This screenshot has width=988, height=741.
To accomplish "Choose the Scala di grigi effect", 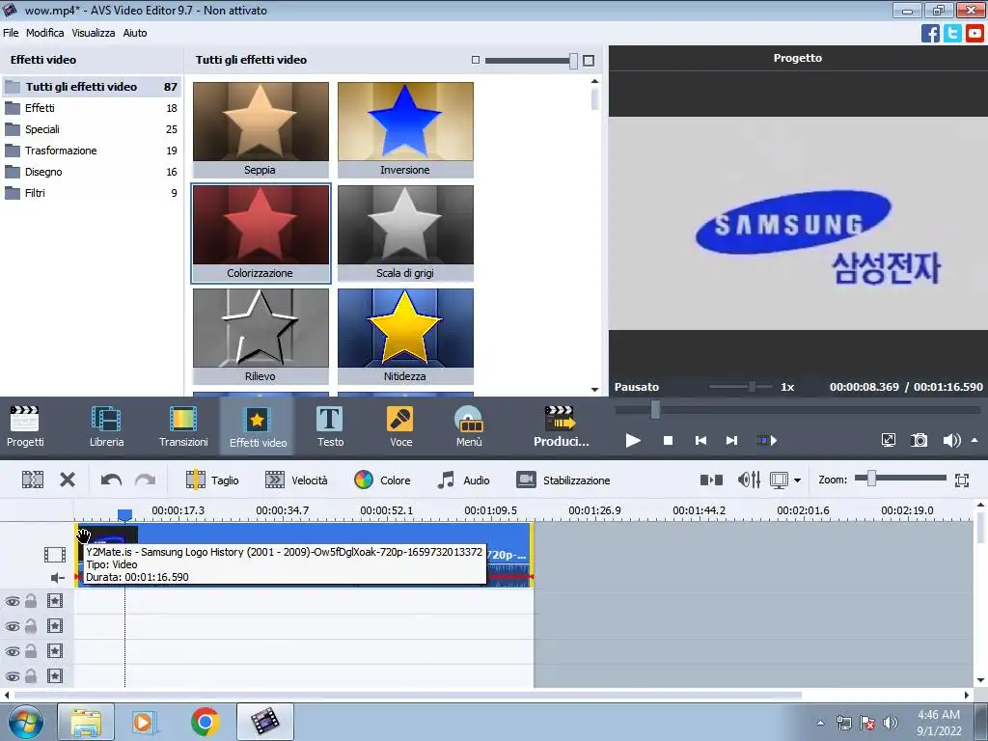I will pos(405,233).
